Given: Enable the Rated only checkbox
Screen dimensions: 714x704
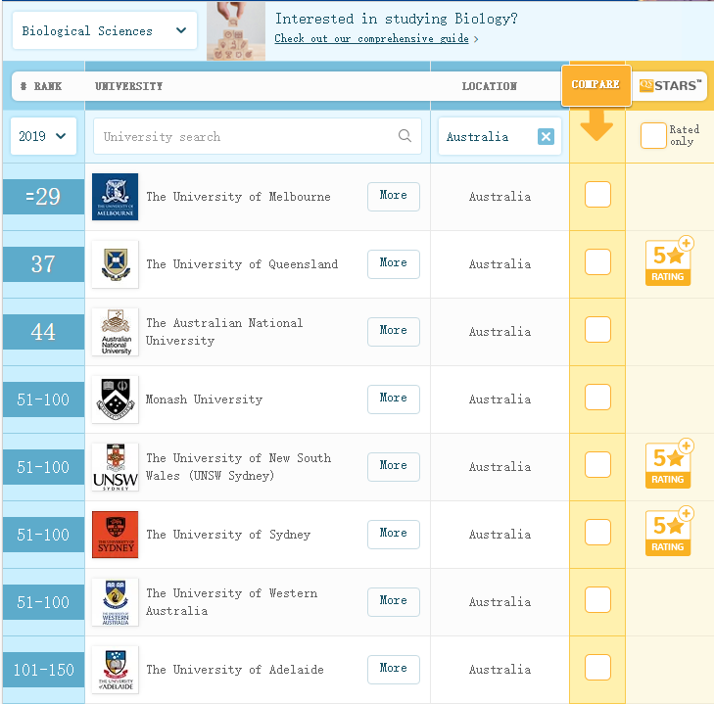Looking at the screenshot, I should [x=653, y=136].
